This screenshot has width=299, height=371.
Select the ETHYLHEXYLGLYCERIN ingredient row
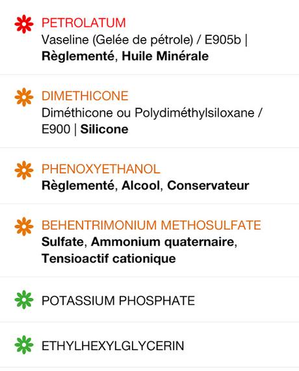tap(149, 345)
